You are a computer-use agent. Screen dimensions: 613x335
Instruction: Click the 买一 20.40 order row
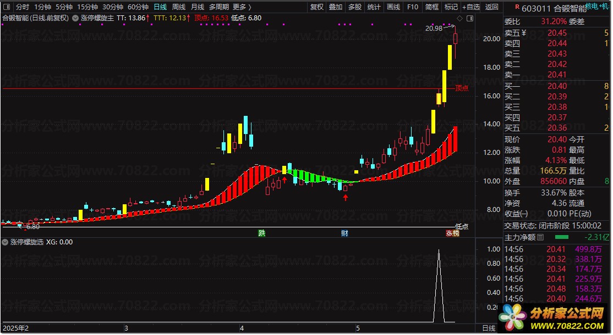[557, 86]
